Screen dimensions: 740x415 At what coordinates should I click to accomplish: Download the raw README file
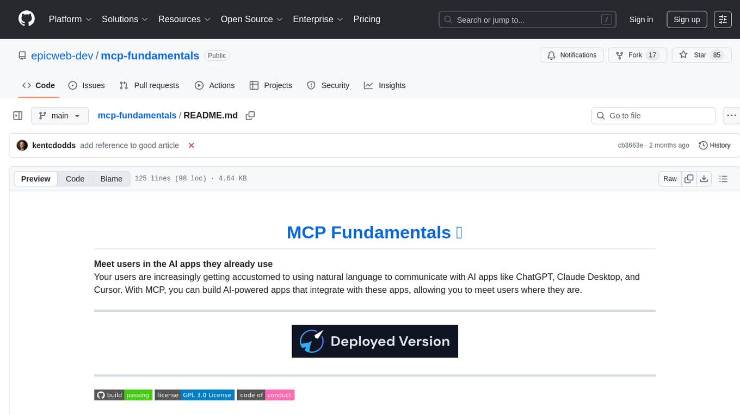click(704, 179)
